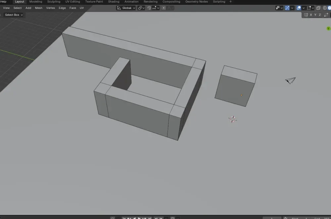The image size is (331, 219).
Task: Add a new workspace with plus
Action: click(230, 1)
